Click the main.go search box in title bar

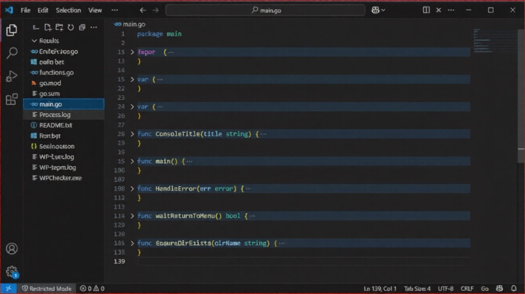[x=265, y=10]
